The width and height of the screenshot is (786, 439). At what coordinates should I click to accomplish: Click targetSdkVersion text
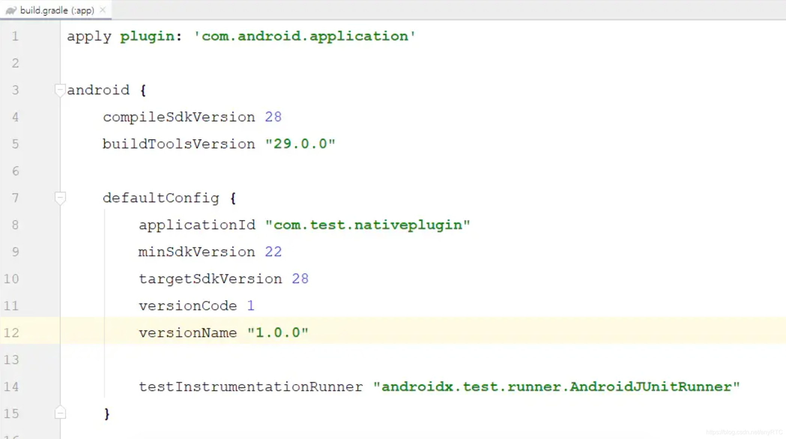pos(211,279)
